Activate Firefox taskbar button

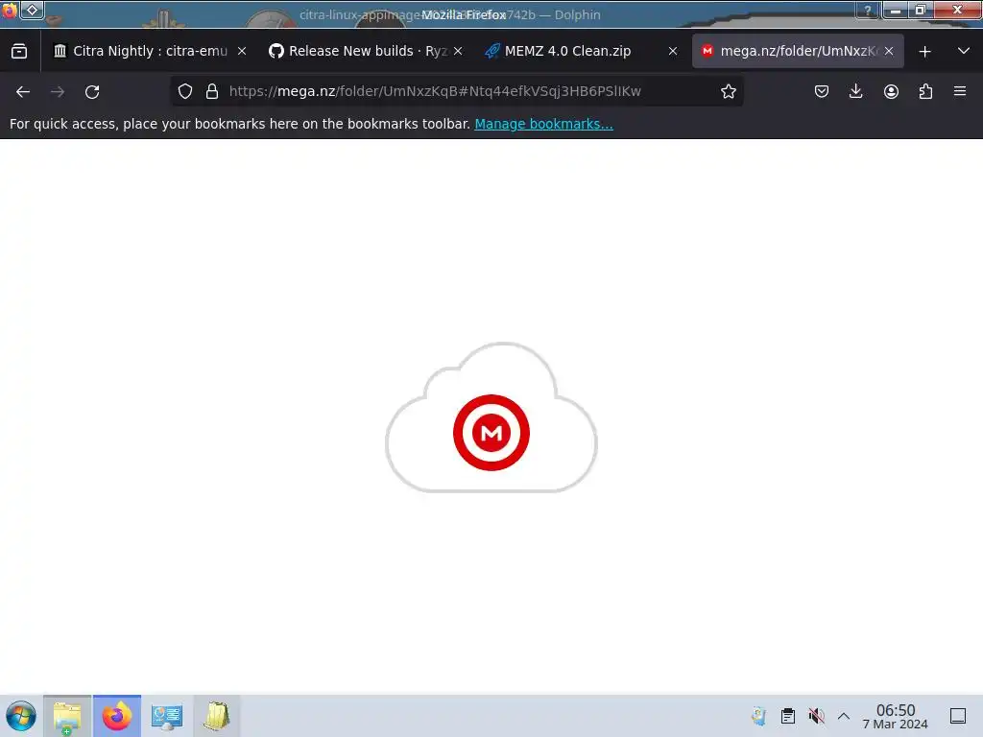(117, 716)
